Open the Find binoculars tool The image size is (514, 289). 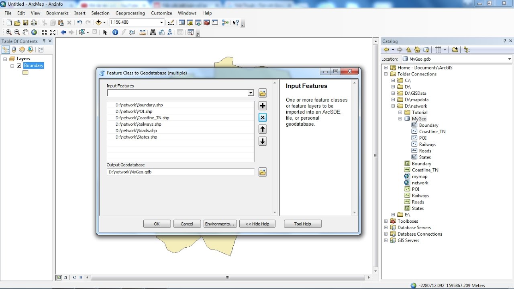click(x=153, y=33)
